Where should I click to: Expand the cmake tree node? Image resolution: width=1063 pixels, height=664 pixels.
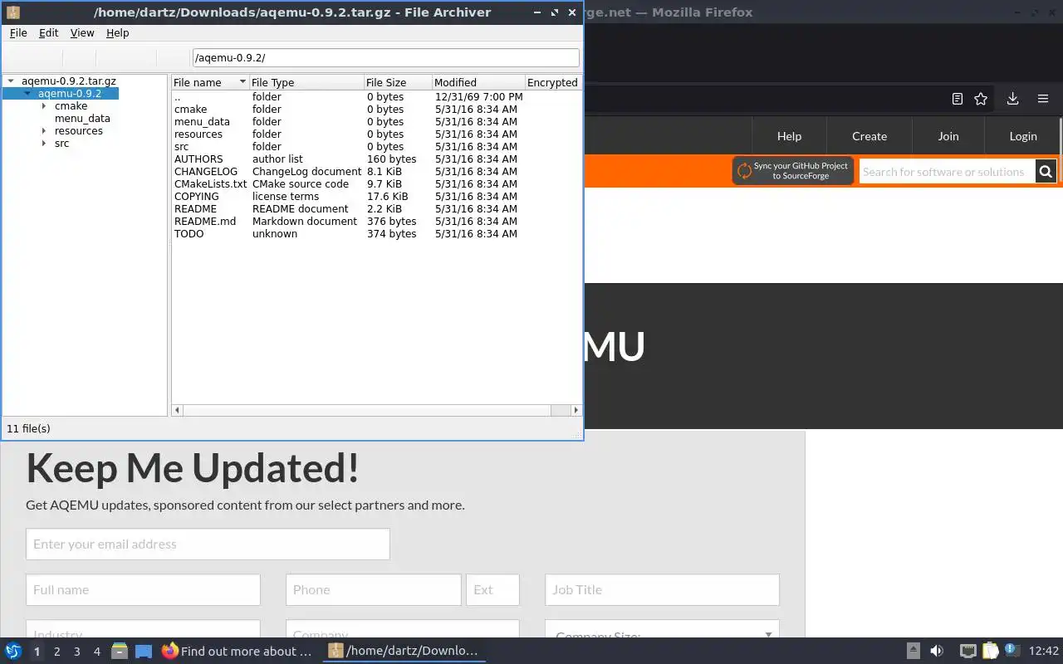tap(44, 106)
